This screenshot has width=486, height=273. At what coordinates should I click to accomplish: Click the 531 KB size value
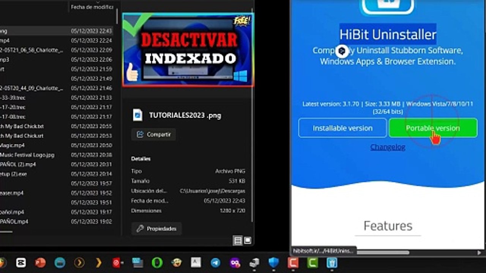237,181
